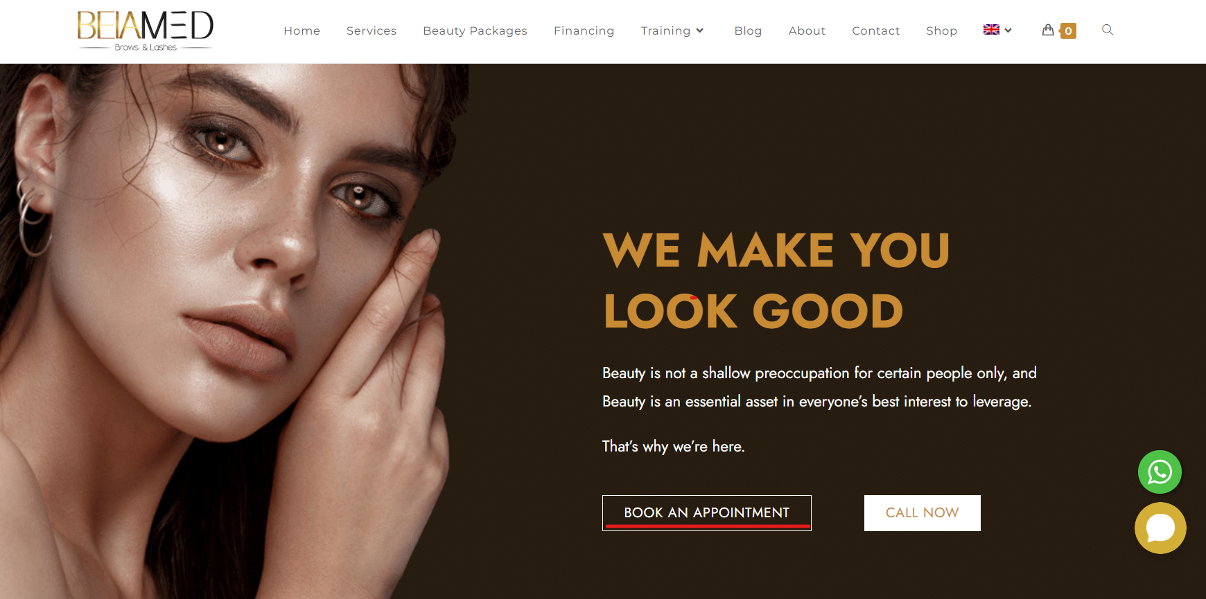Click the Book an Appointment button

(x=706, y=513)
